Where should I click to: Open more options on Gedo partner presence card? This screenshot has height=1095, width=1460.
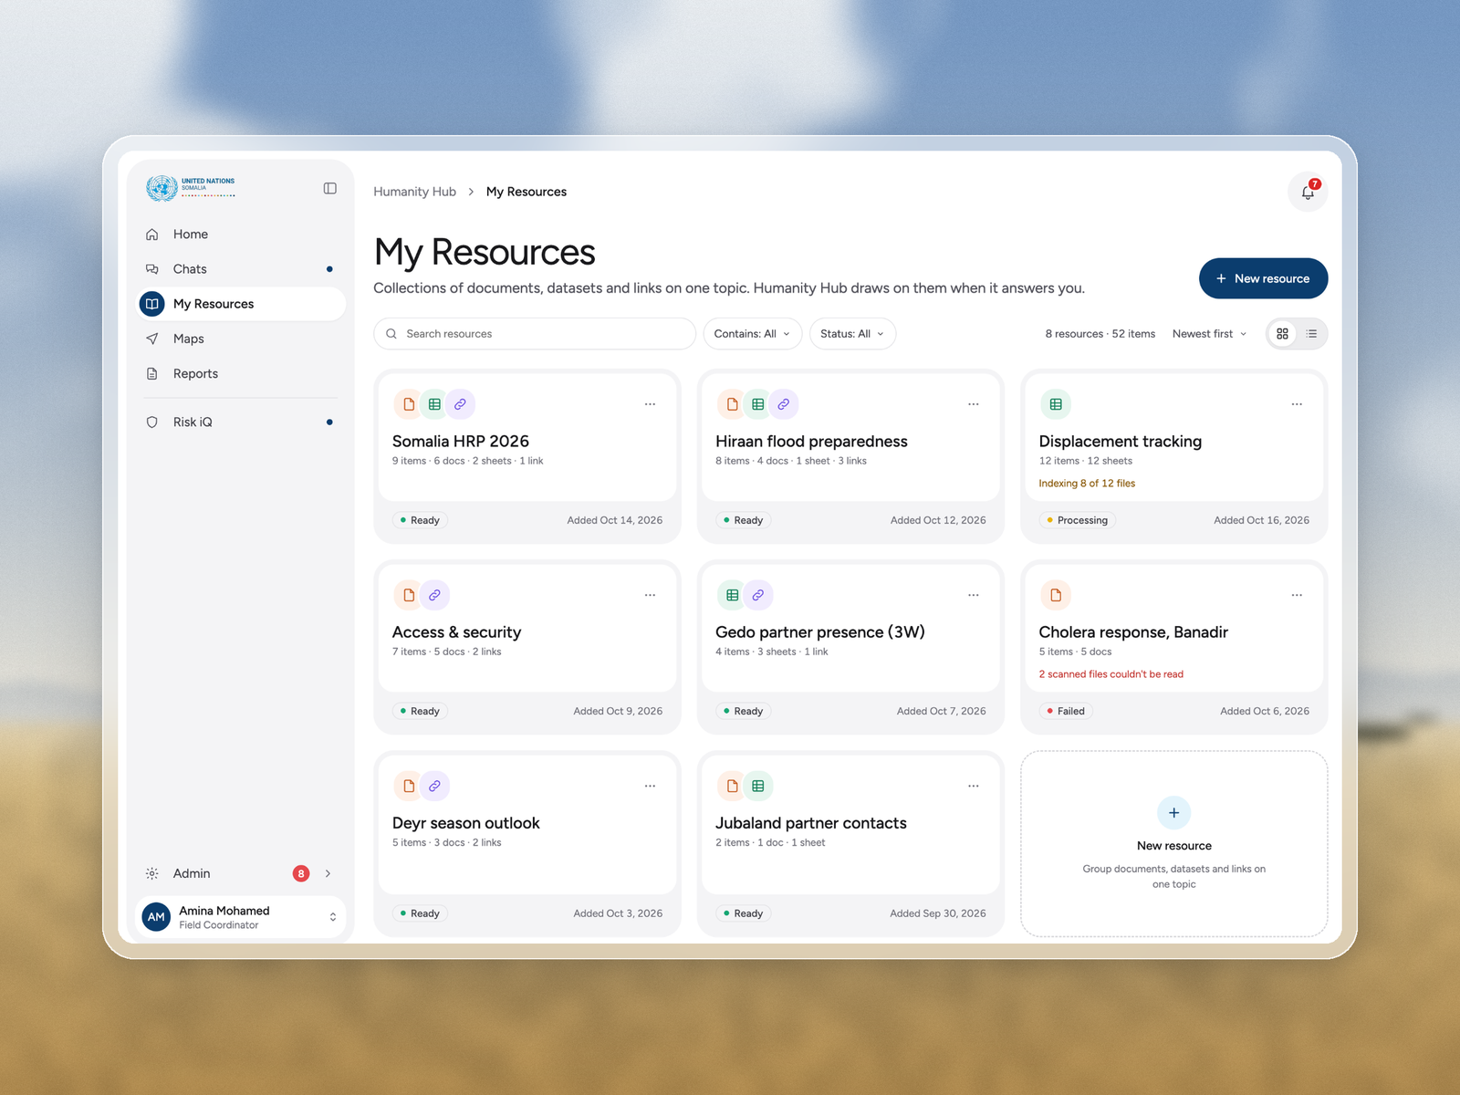click(x=974, y=595)
